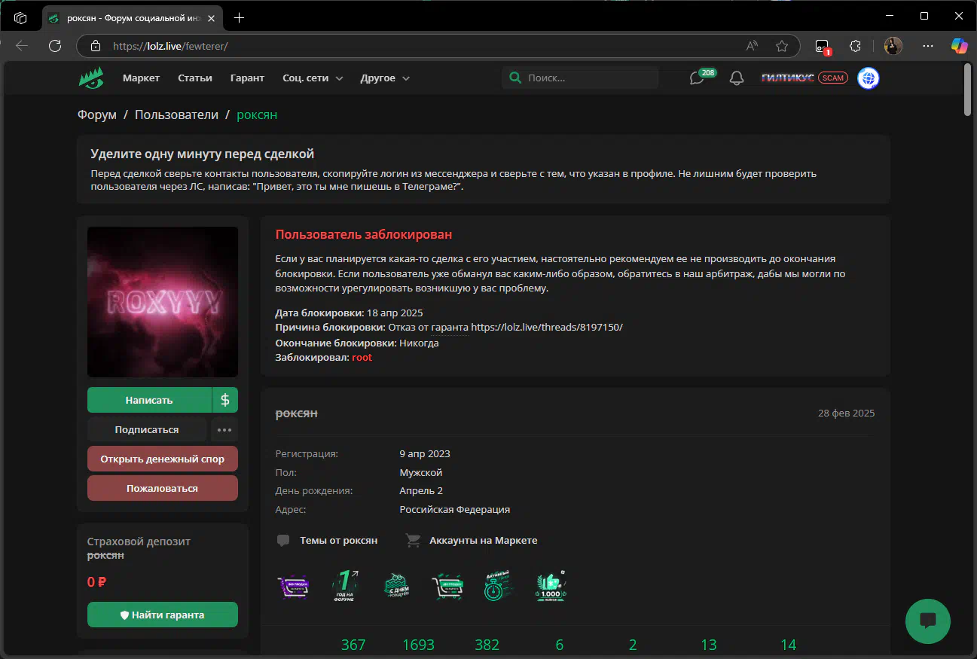Open the Edge Copilot icon

click(959, 46)
